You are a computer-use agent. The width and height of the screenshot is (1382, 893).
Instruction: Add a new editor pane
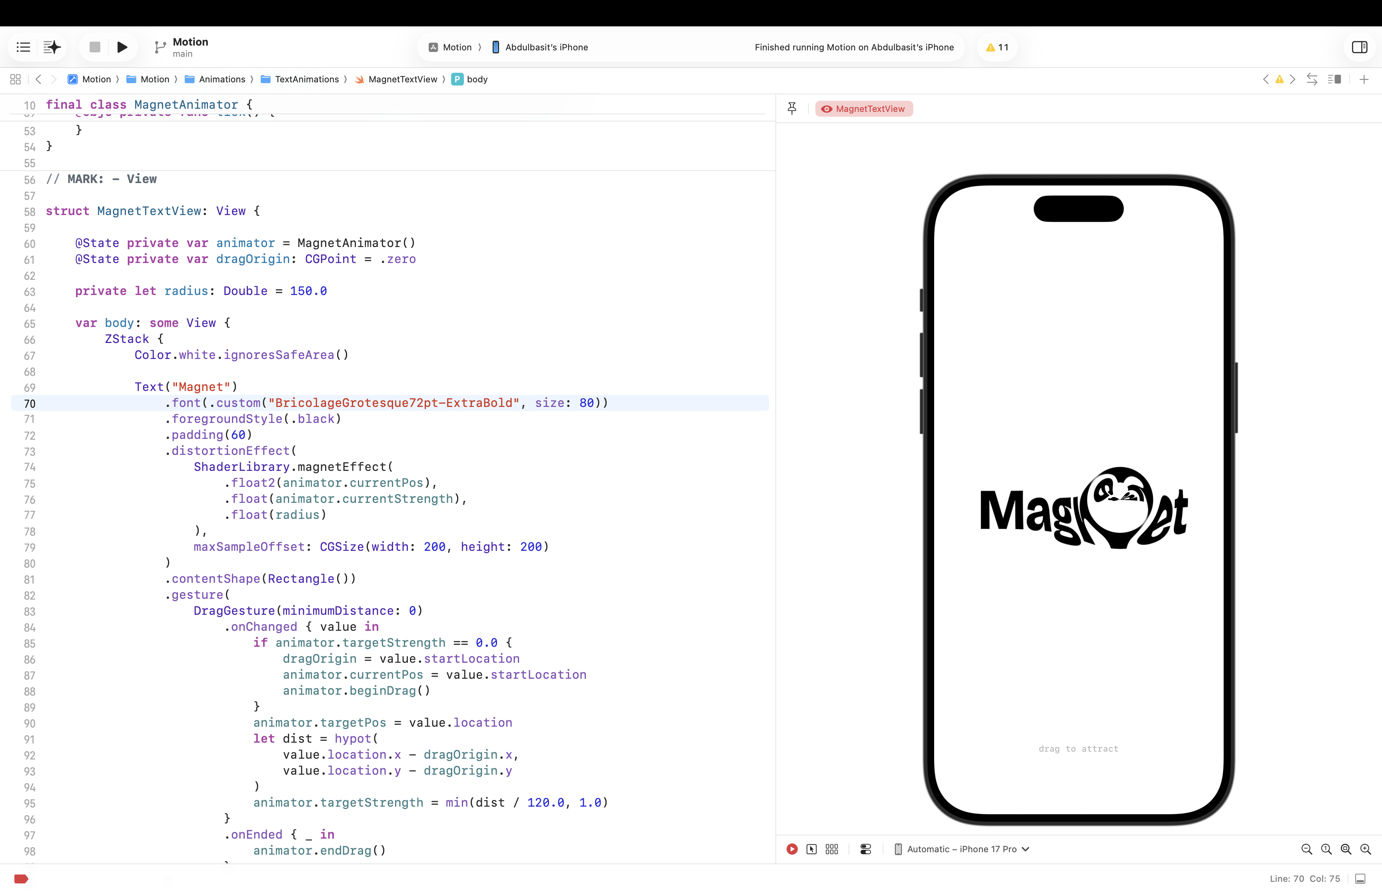[x=1364, y=80]
